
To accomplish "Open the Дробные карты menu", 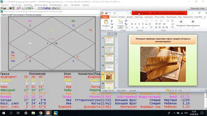I will click(x=41, y=5).
